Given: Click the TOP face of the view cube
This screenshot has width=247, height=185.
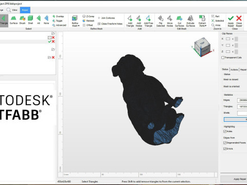Looking at the screenshot, I should (x=202, y=43).
